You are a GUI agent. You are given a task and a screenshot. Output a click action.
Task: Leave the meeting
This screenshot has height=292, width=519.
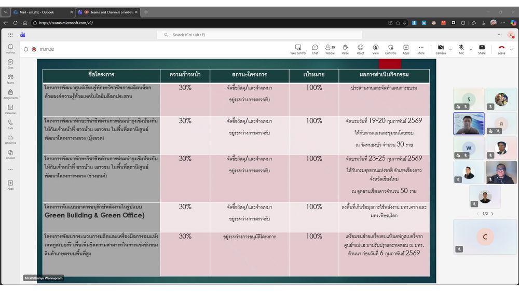point(501,49)
